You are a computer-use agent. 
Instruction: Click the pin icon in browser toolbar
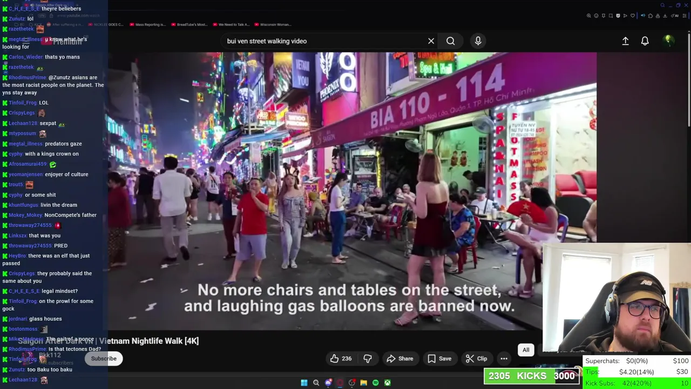pos(604,16)
